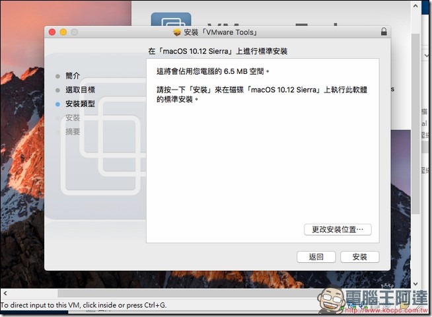Click the scroll down arrow of VM window
This screenshot has height=317, width=432.
(415, 284)
